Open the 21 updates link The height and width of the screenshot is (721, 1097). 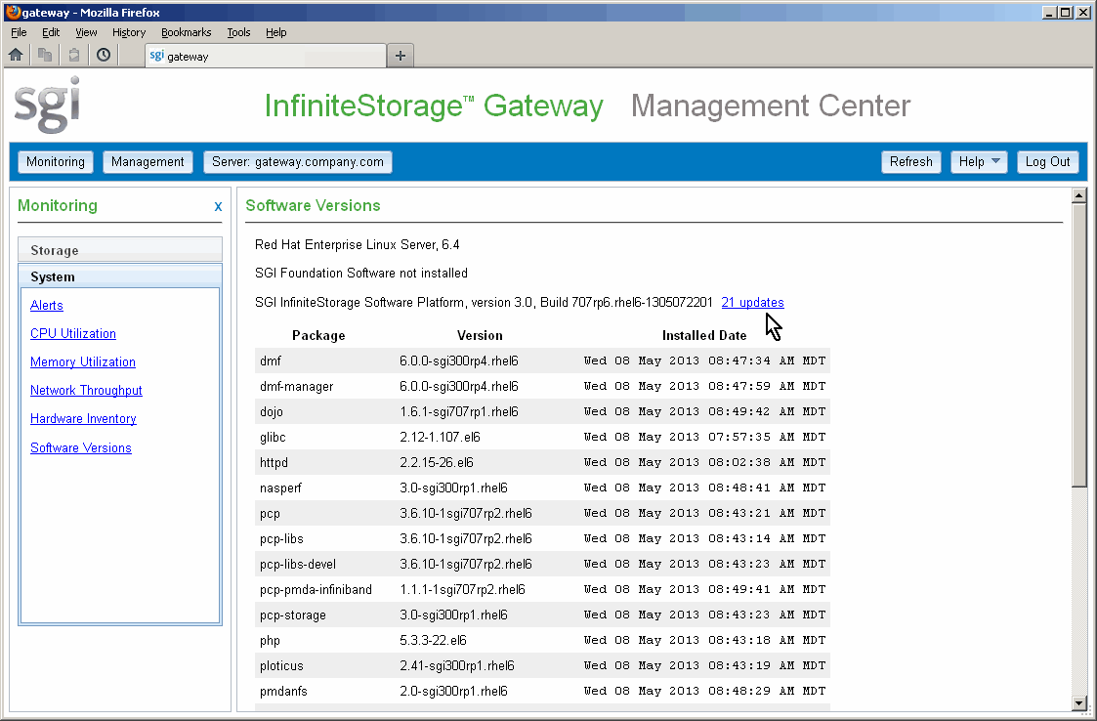click(753, 303)
